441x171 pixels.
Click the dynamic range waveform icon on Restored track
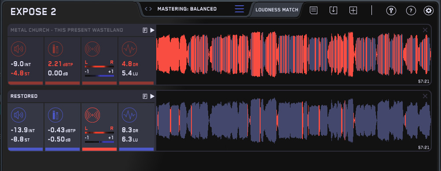click(129, 115)
